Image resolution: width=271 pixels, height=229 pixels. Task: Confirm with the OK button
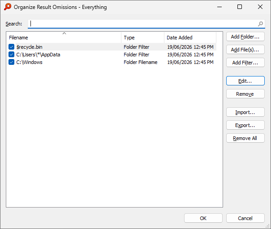(203, 218)
